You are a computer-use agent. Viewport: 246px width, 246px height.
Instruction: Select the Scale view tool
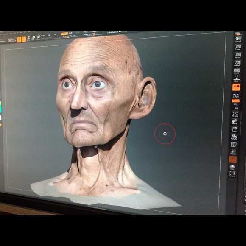click(234, 129)
